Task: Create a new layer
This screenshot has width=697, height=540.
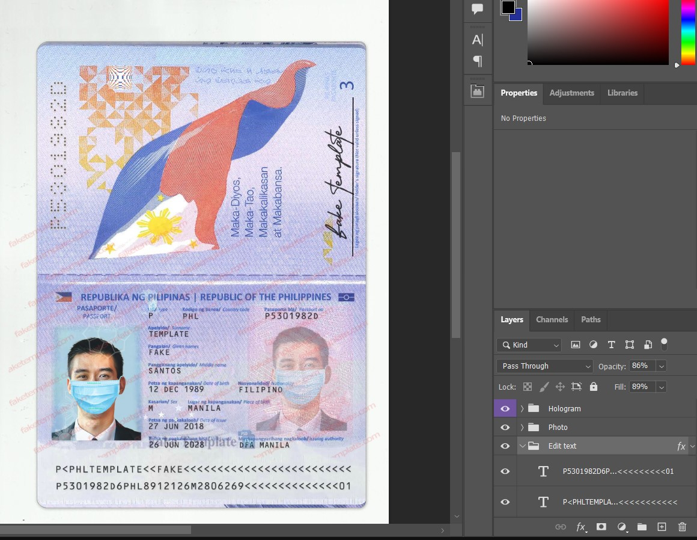Action: (662, 527)
